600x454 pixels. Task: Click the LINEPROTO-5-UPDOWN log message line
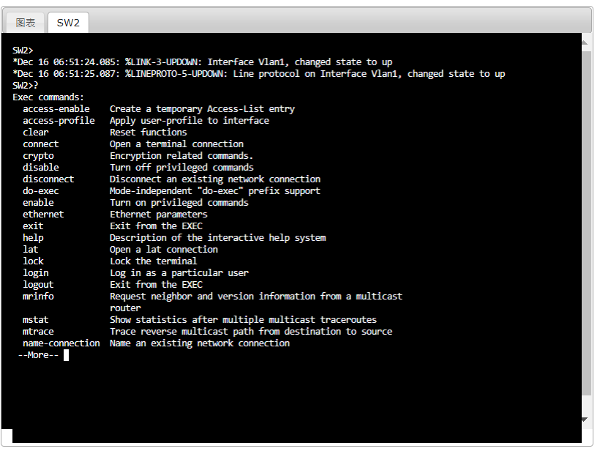259,74
